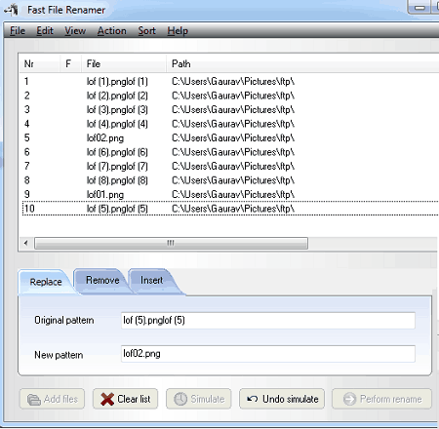Click the Add files folder icon
The width and height of the screenshot is (439, 429).
pos(34,400)
